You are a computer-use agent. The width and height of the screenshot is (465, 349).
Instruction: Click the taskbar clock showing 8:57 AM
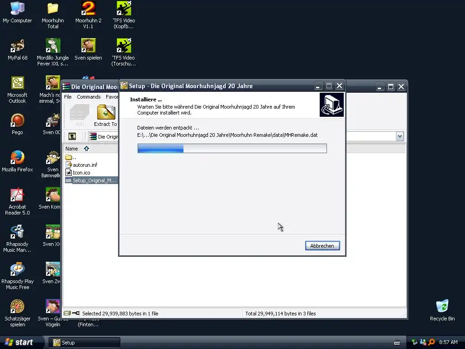(448, 342)
